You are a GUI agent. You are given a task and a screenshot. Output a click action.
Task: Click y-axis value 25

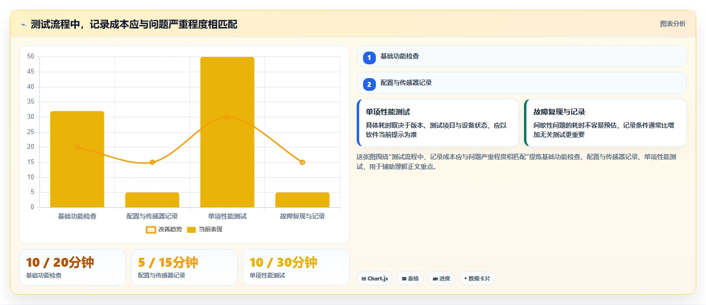(x=31, y=132)
